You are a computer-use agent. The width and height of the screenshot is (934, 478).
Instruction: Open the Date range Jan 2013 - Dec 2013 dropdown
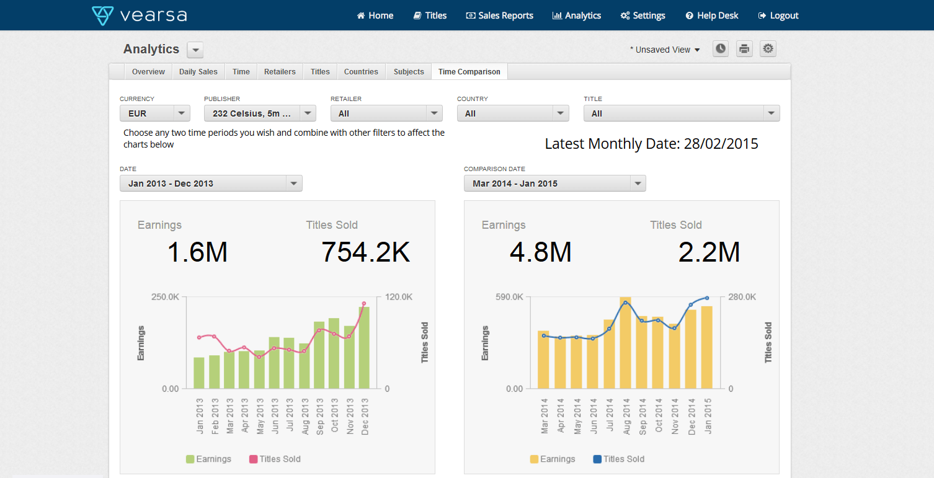click(211, 184)
